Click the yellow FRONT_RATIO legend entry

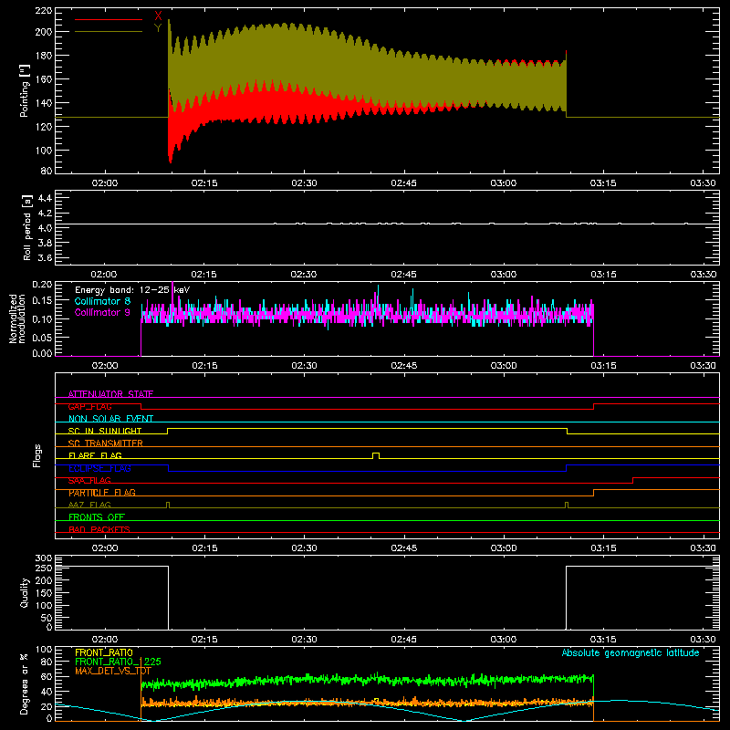(x=104, y=652)
